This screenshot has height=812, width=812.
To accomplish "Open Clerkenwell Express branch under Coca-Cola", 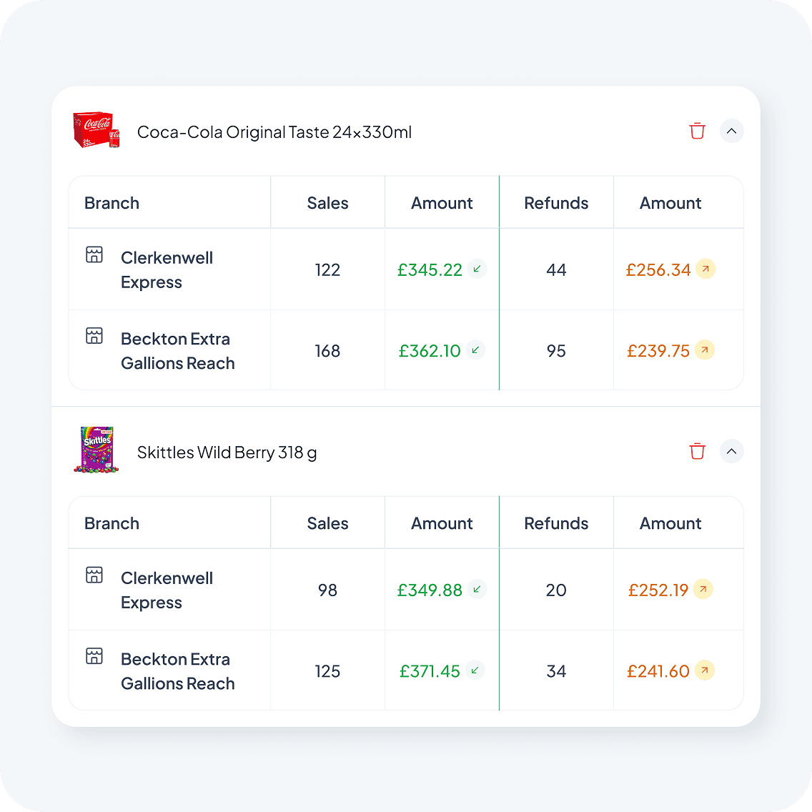I will (x=167, y=269).
